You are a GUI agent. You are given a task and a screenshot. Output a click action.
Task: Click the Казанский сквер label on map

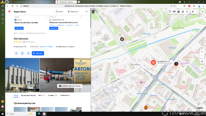[x=178, y=28]
